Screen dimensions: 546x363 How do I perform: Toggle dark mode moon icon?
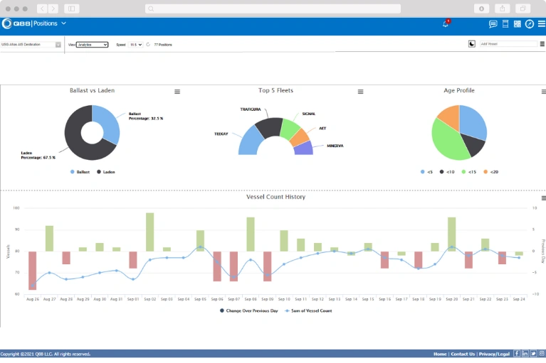[x=471, y=44]
